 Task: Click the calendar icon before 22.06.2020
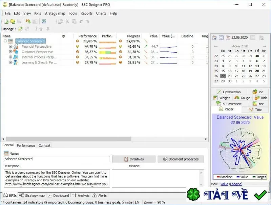point(228,37)
